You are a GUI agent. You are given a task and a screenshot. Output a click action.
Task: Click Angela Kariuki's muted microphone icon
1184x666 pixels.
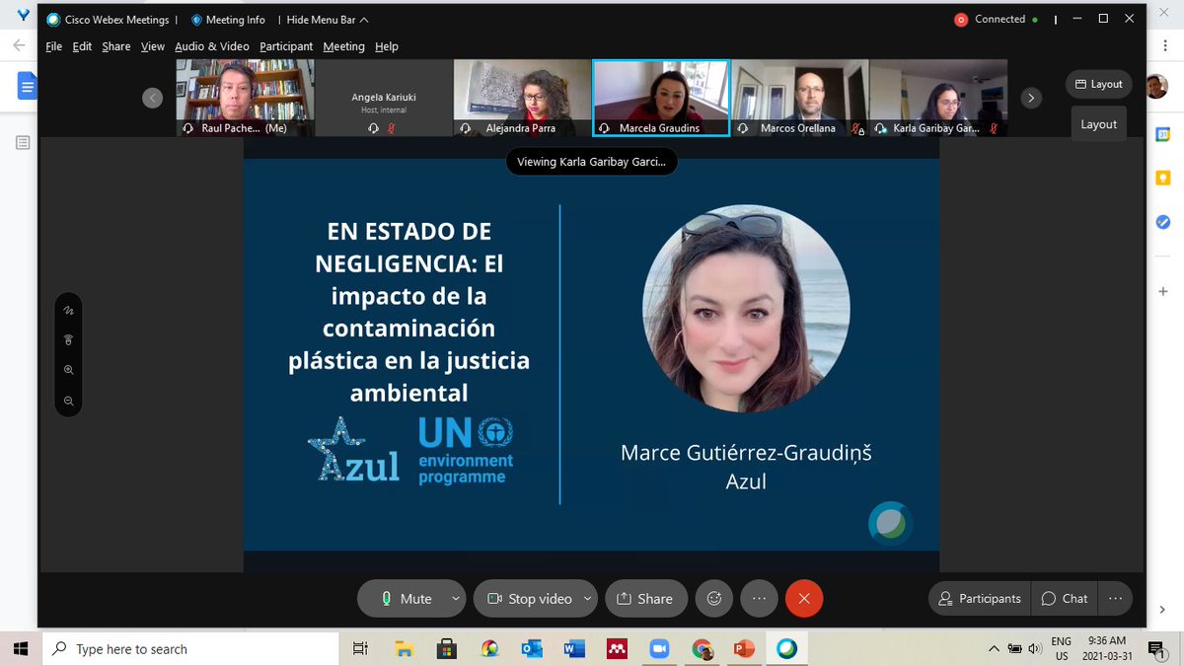392,128
